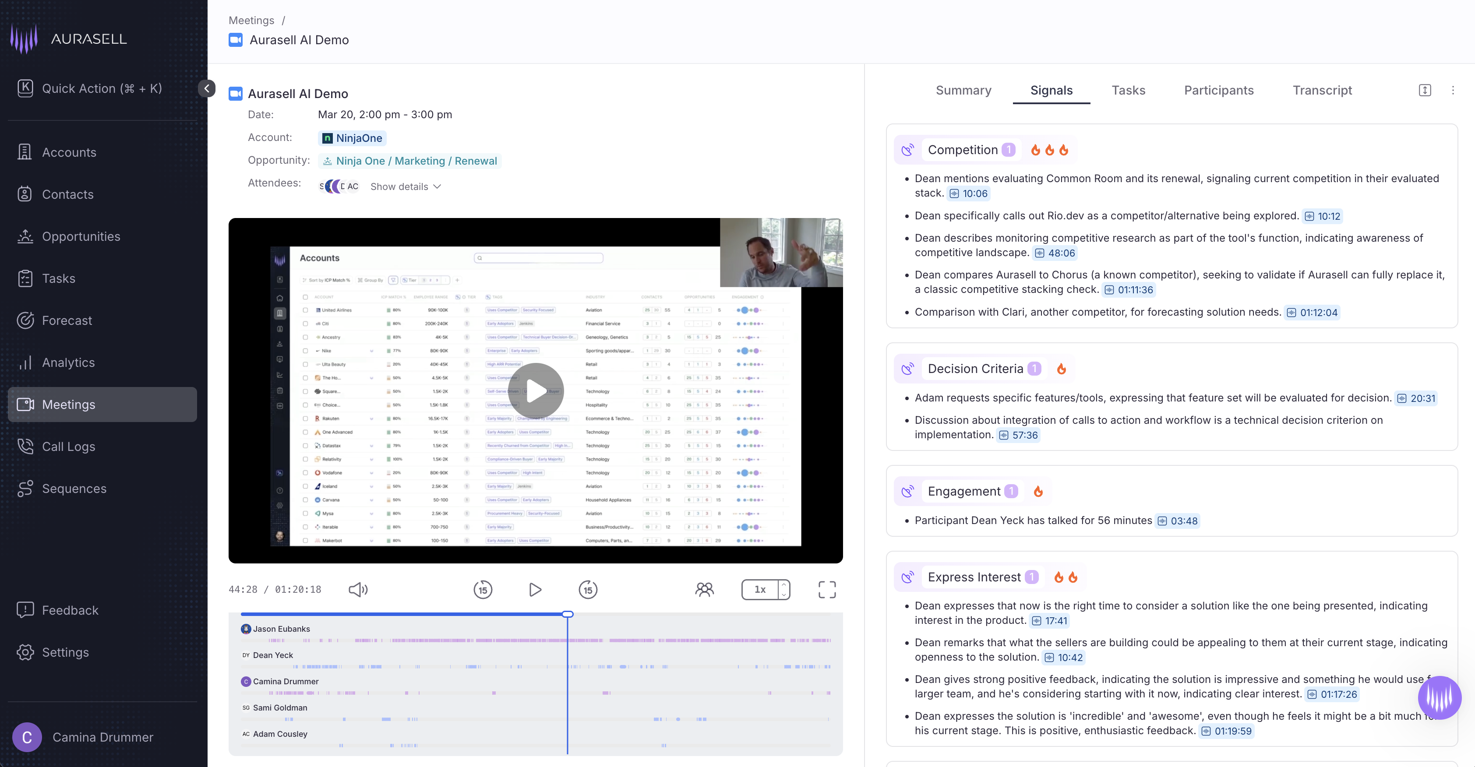Switch to the Transcript tab
Screen dimensions: 1475x767
click(x=1322, y=91)
